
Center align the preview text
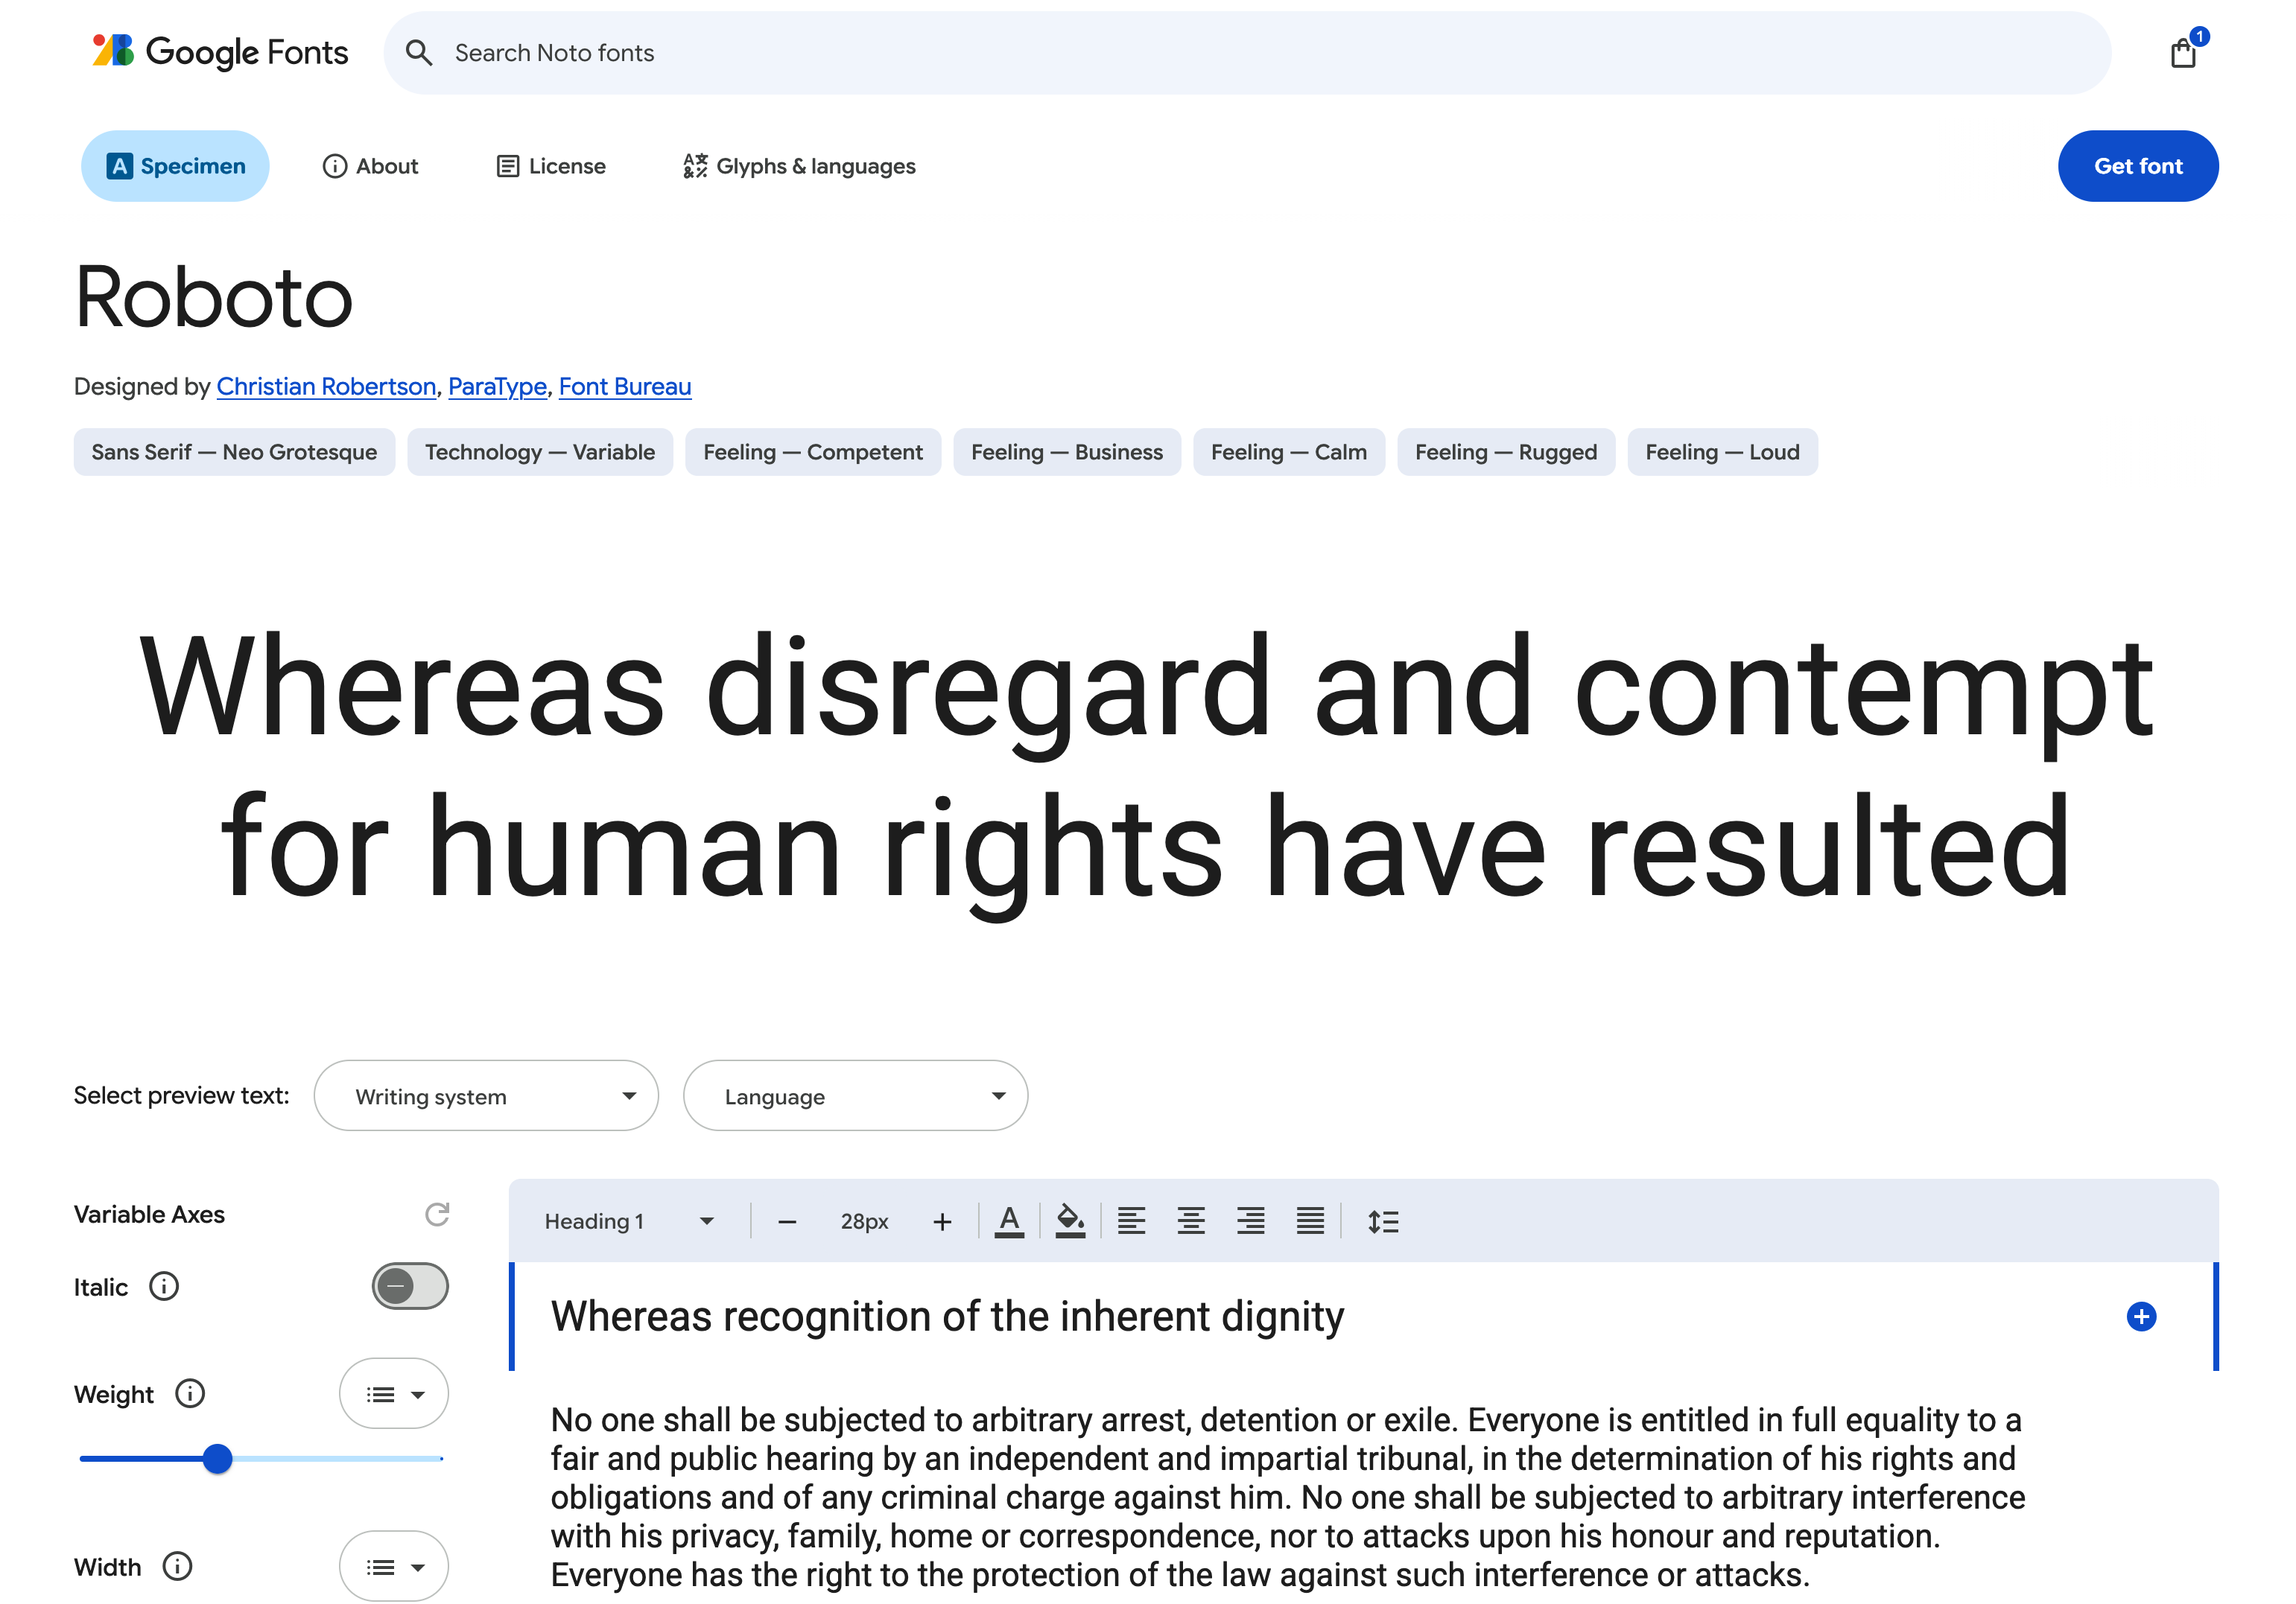pos(1190,1221)
